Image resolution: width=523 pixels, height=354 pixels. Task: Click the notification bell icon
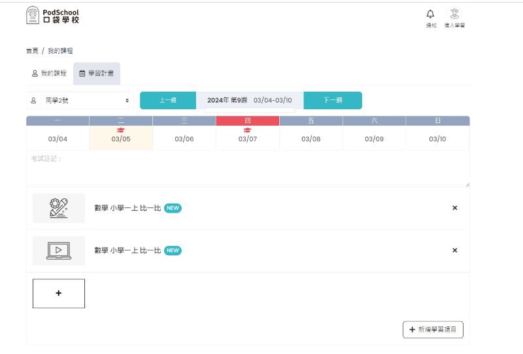(430, 14)
